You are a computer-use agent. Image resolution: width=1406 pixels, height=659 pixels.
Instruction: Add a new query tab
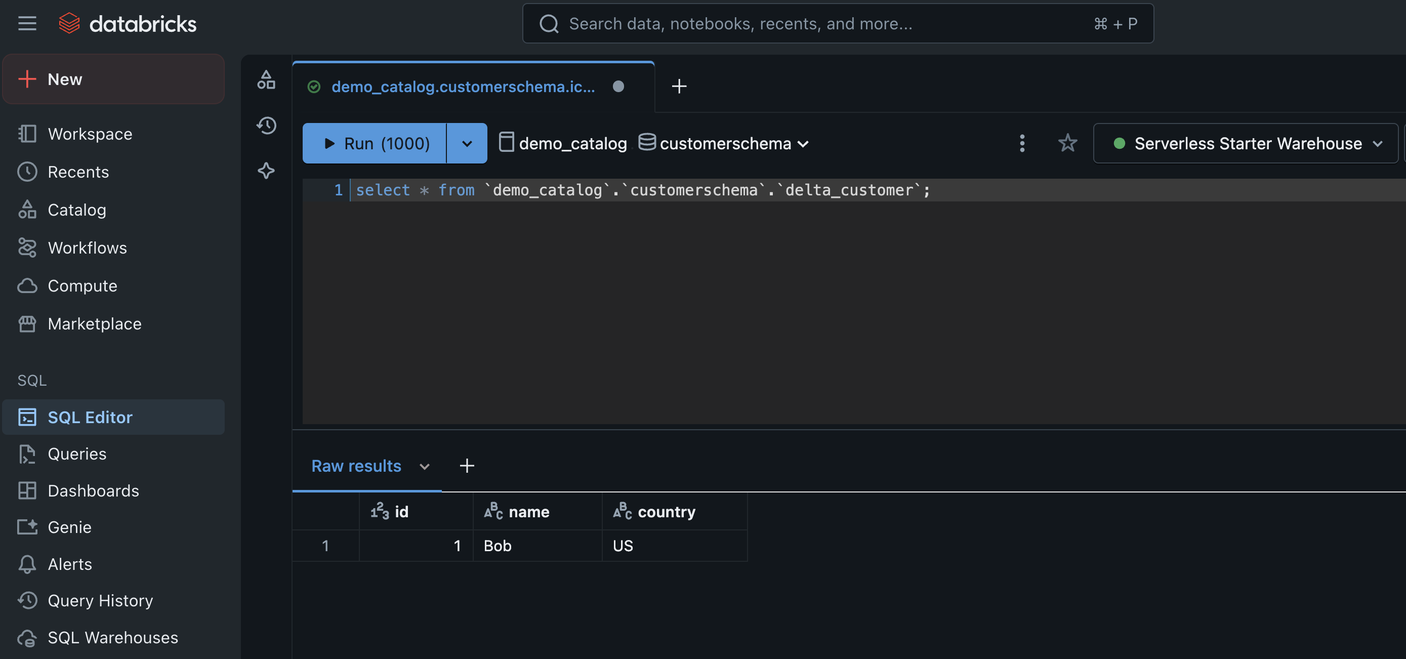point(679,86)
